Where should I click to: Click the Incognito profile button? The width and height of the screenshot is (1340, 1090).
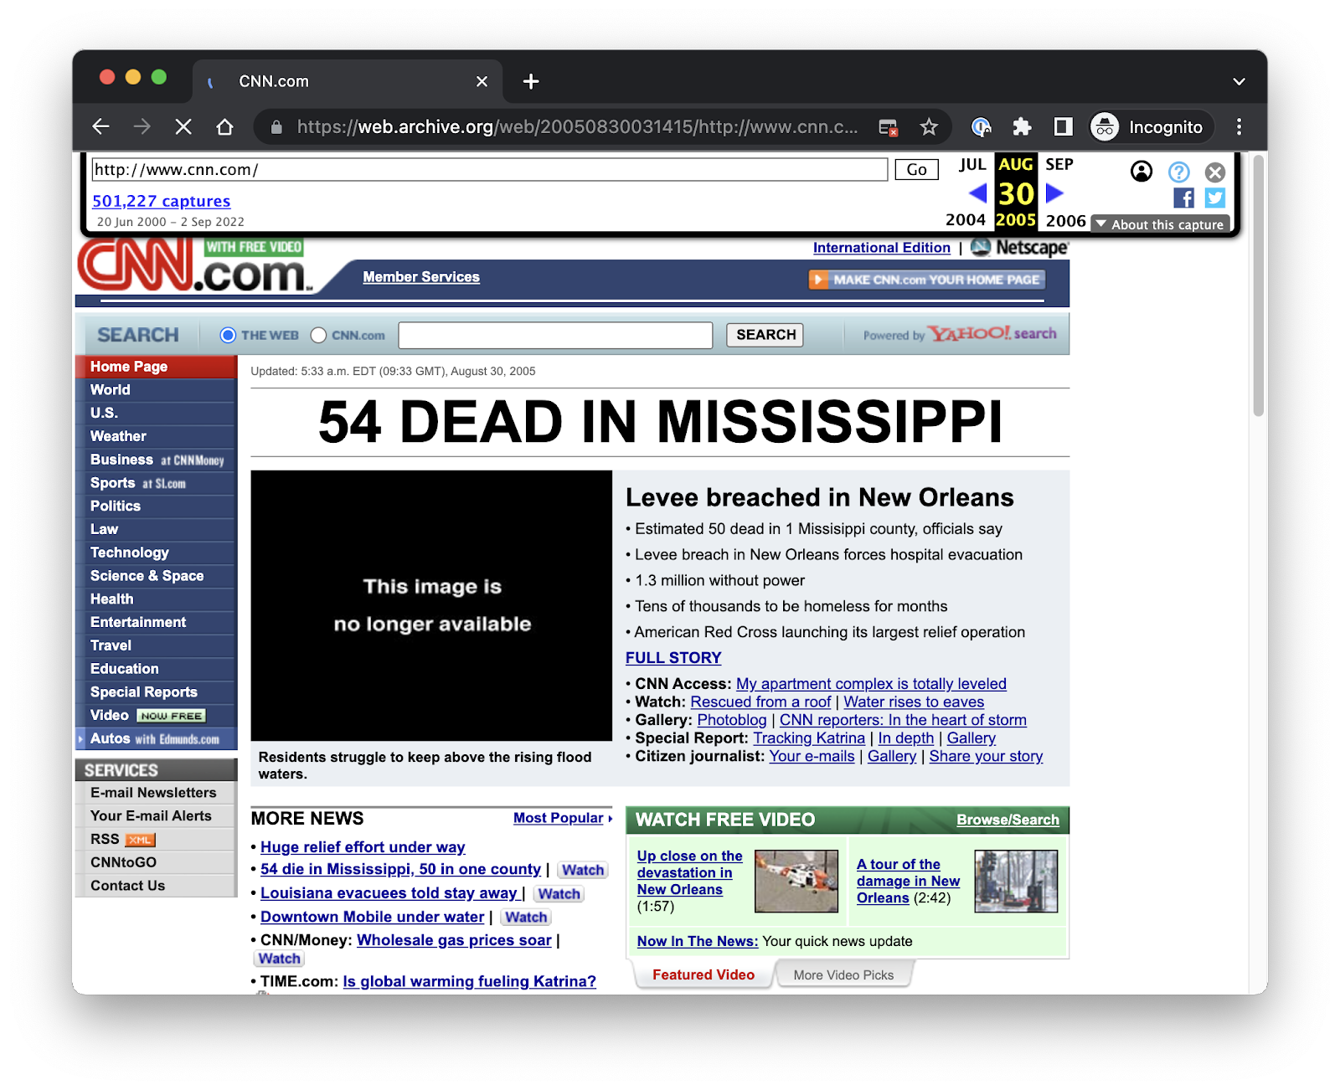pos(1151,126)
